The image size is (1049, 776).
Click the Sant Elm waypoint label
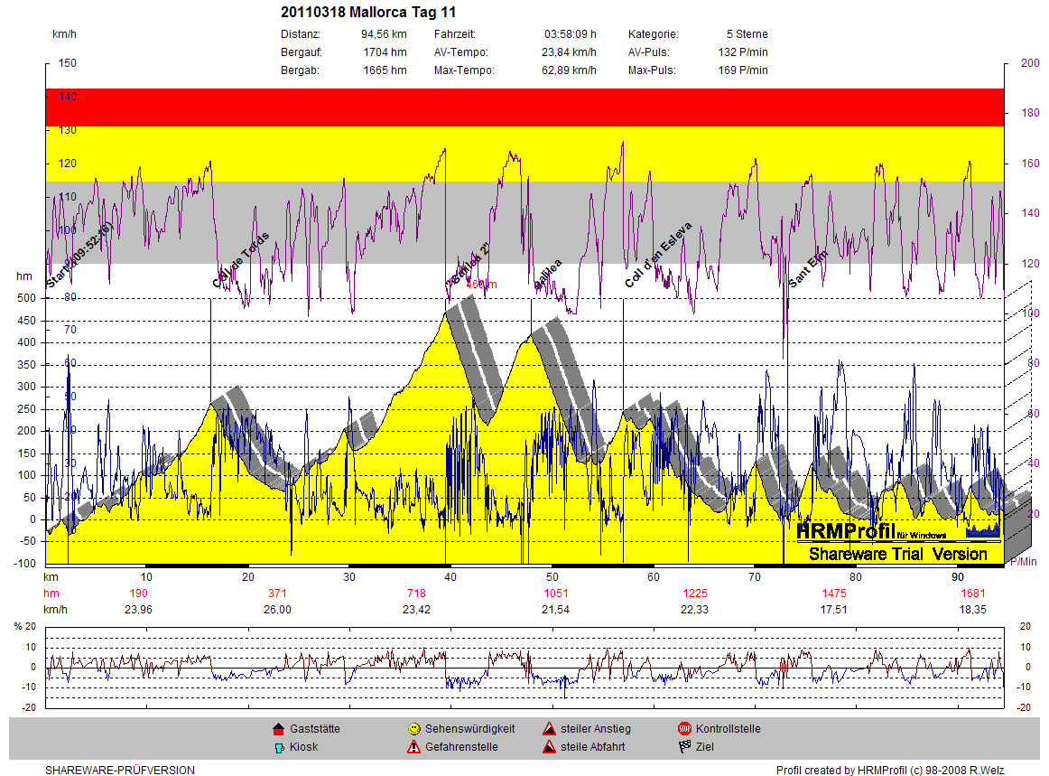click(x=808, y=268)
